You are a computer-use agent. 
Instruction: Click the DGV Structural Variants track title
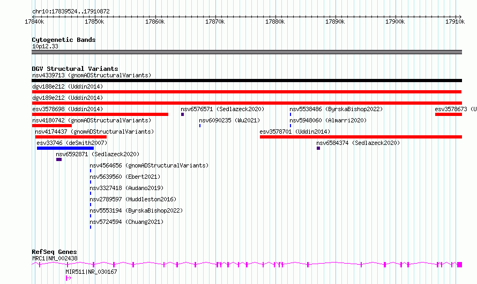pos(75,69)
